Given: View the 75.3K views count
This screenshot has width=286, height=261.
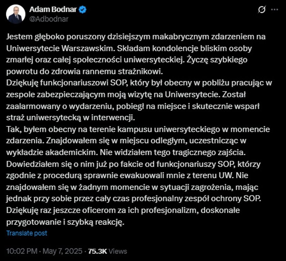Looking at the screenshot, I should tap(97, 251).
